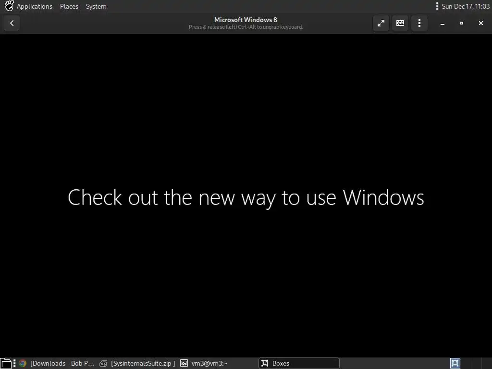This screenshot has width=492, height=369.
Task: Open the Places menu
Action: 69,6
